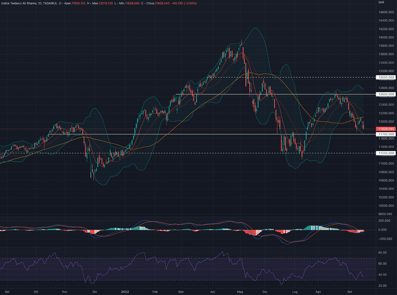Screen dimensions: 397x295
Task: Click the 2022 label on time axis
Action: [x=125, y=292]
